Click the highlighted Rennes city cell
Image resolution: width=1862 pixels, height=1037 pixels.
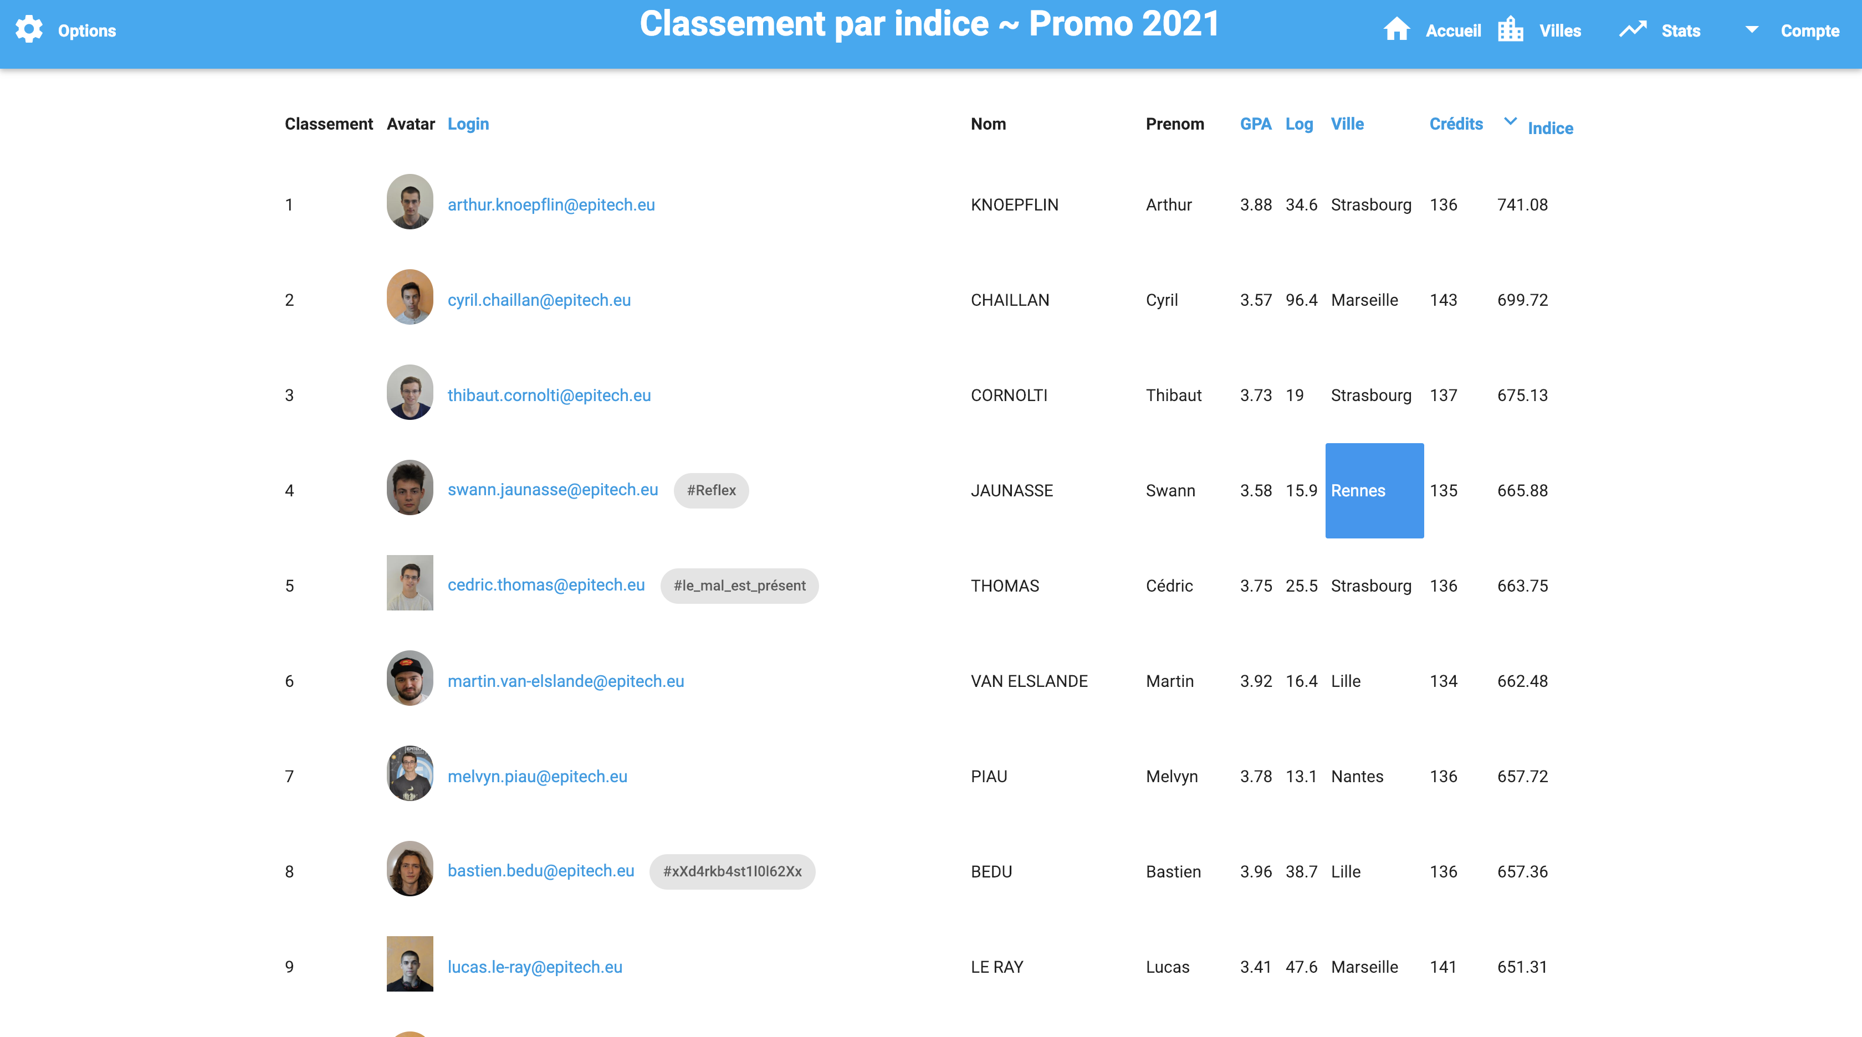pyautogui.click(x=1374, y=490)
